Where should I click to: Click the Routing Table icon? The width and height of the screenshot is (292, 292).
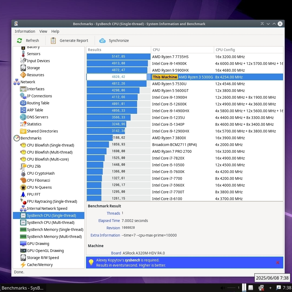(23, 103)
